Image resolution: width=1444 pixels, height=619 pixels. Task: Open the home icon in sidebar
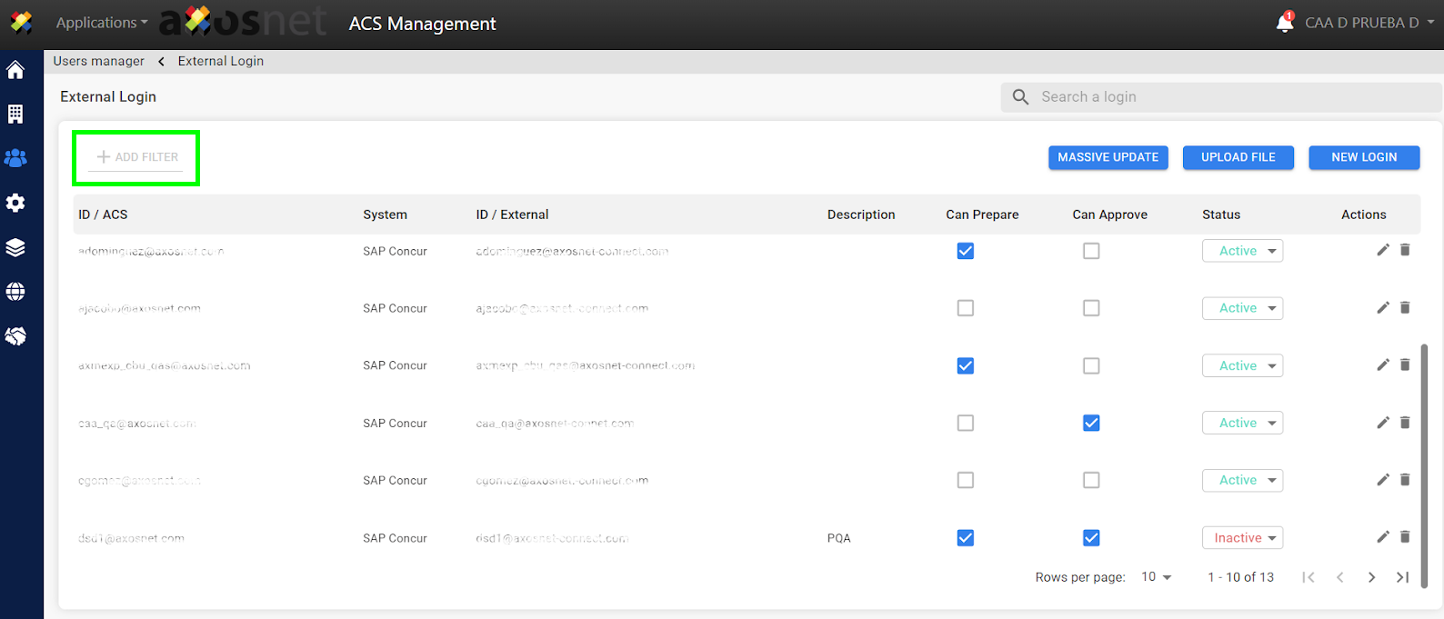pos(15,70)
